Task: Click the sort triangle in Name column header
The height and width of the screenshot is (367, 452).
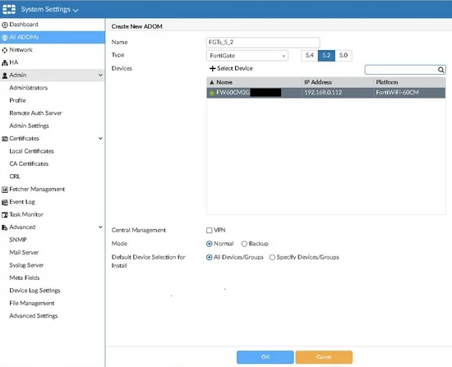Action: [212, 82]
